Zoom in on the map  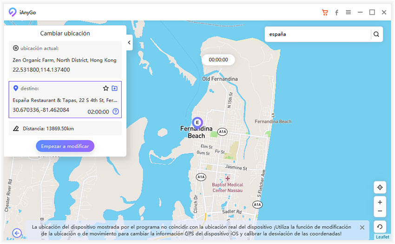[x=380, y=202]
